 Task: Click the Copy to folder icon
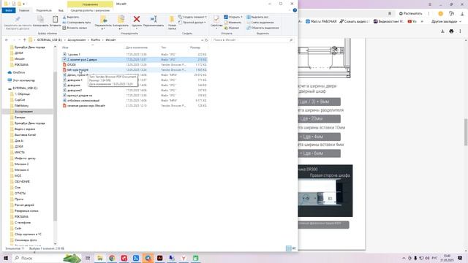[x=121, y=20]
